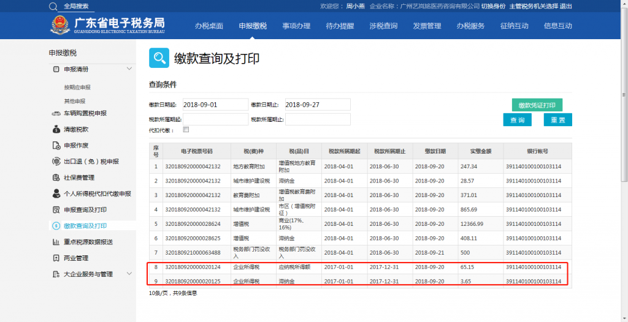The image size is (628, 322).
Task: Click user name 周小燕 in header
Action: (355, 6)
